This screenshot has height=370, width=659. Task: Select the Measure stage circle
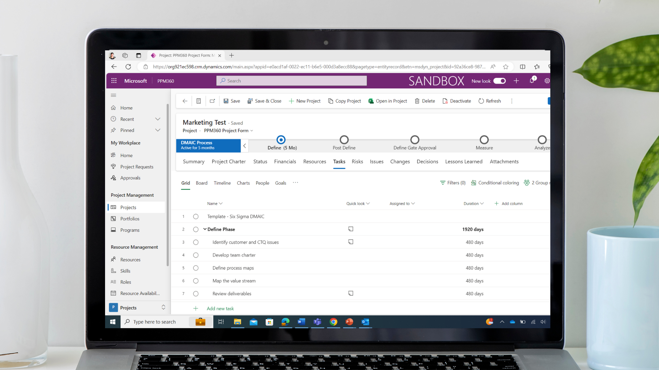click(x=484, y=140)
